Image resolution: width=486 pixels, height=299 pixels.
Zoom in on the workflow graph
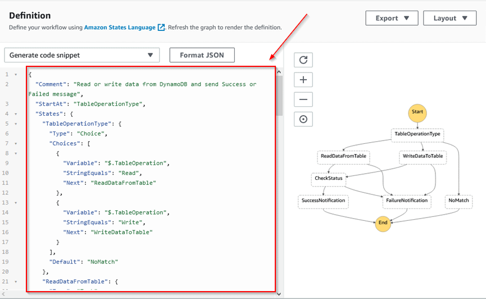click(x=303, y=80)
